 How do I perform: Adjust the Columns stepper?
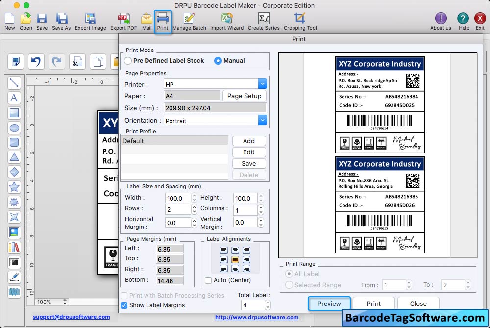point(261,210)
